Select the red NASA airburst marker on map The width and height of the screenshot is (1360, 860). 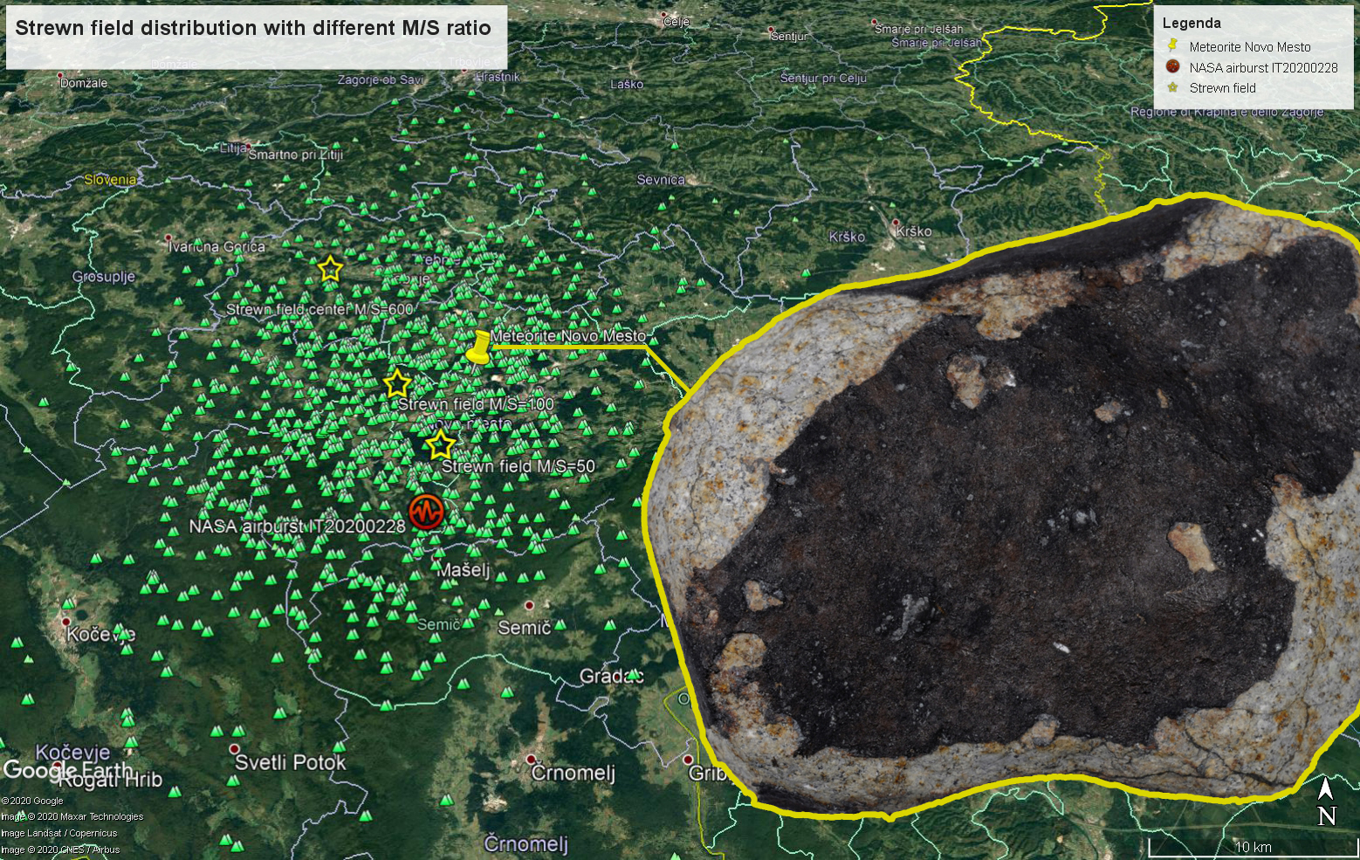tap(426, 512)
